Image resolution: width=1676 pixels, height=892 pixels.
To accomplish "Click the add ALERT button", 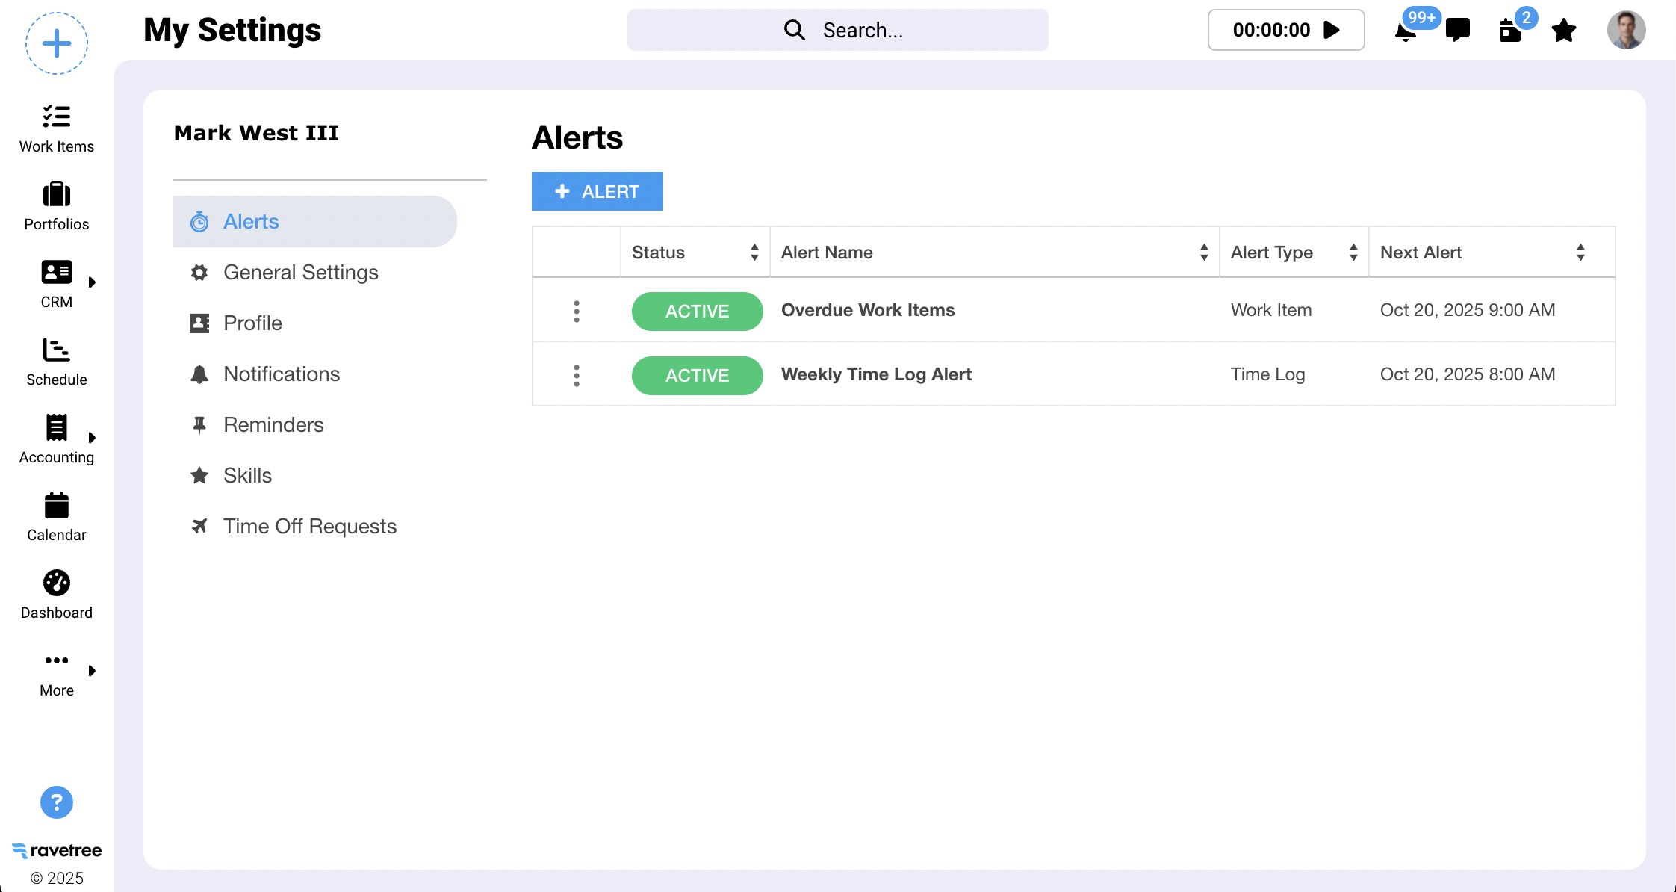I will [597, 192].
